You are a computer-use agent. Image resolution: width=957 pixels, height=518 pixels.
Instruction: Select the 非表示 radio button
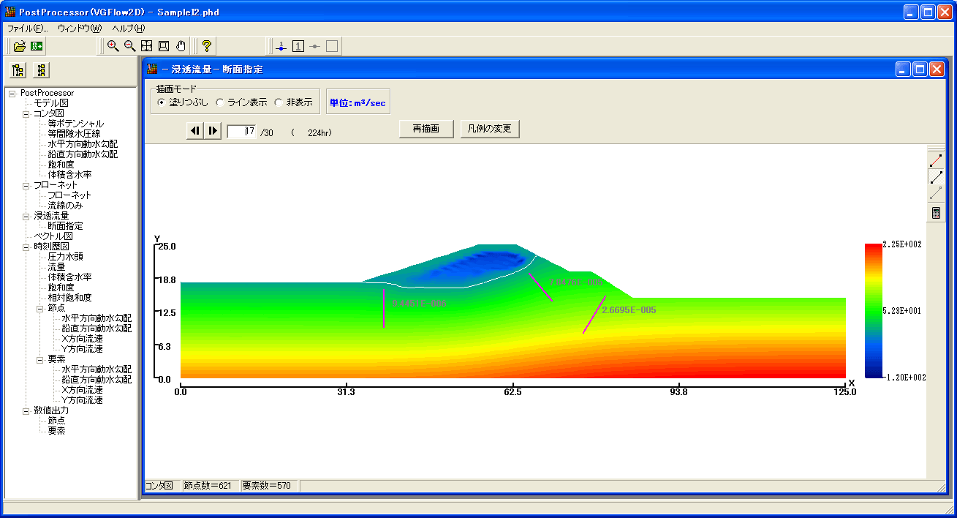[x=279, y=102]
